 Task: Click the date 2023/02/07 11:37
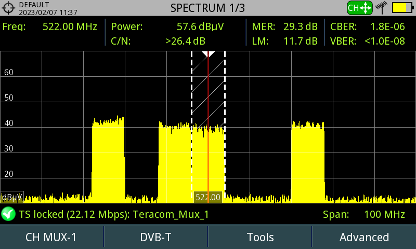[48, 12]
